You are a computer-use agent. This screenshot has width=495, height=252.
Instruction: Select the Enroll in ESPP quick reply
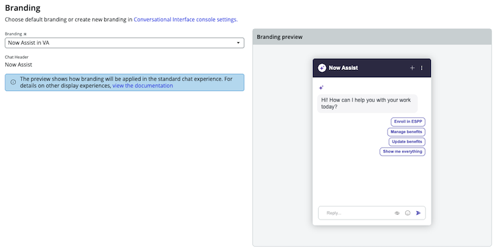[x=408, y=122]
